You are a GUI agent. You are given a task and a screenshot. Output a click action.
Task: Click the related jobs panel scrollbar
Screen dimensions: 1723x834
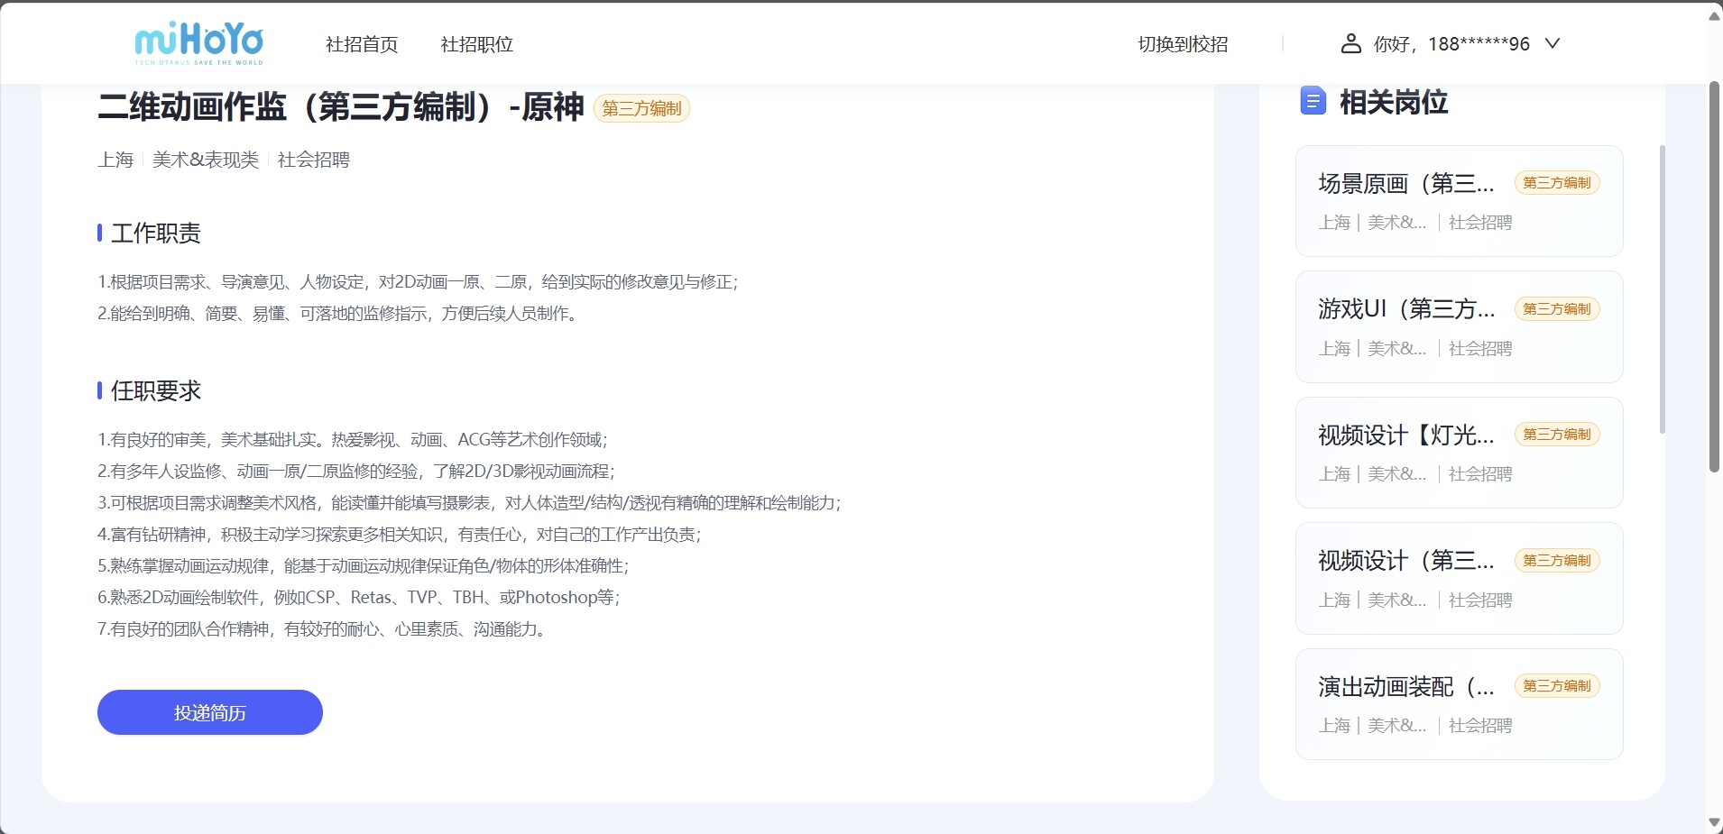click(1663, 289)
